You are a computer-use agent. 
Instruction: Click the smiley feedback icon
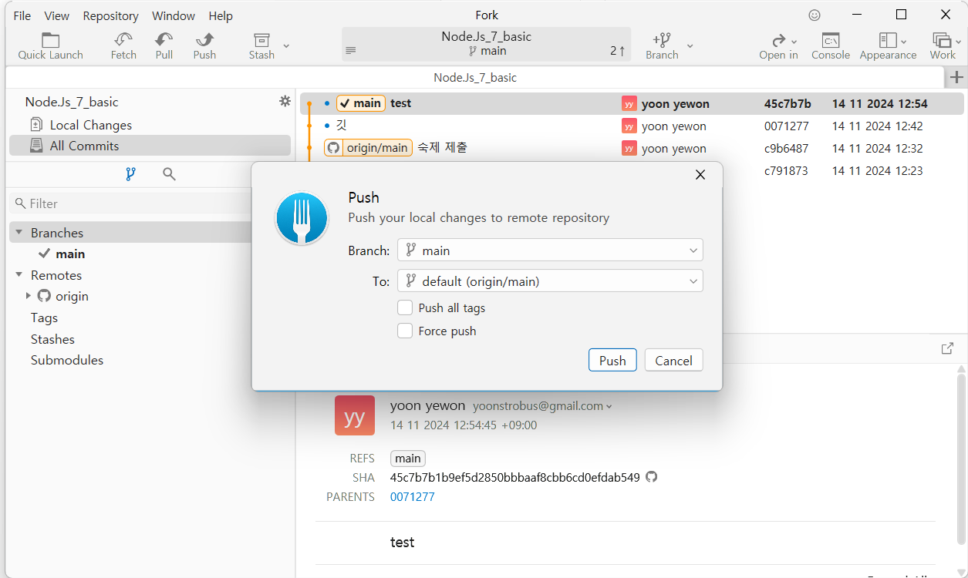[x=815, y=15]
